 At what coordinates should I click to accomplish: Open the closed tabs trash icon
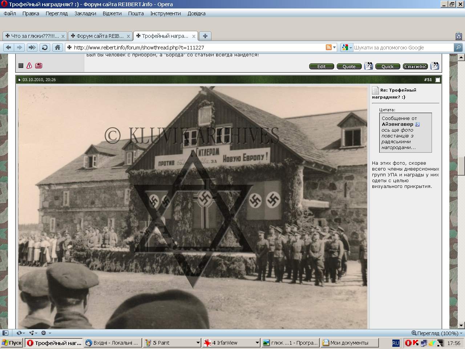click(458, 36)
